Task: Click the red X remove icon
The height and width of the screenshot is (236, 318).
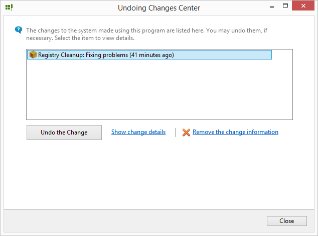Action: pyautogui.click(x=186, y=132)
